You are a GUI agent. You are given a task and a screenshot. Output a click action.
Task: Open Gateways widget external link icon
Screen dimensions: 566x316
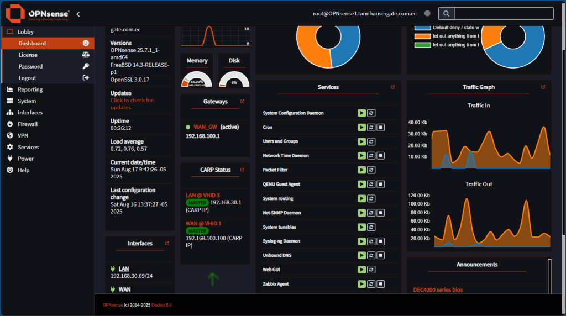(242, 102)
